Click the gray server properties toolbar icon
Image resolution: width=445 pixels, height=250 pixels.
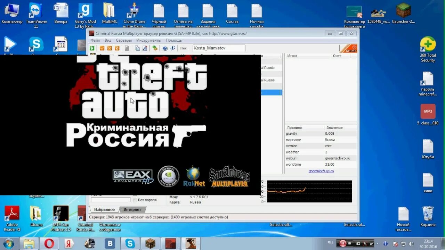127,48
